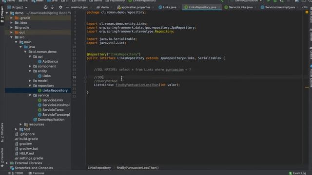Click the demo project root in the tree
The image size is (312, 175).
click(x=19, y=13)
